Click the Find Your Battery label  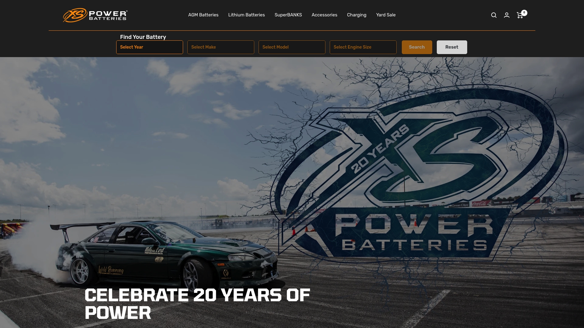point(143,37)
